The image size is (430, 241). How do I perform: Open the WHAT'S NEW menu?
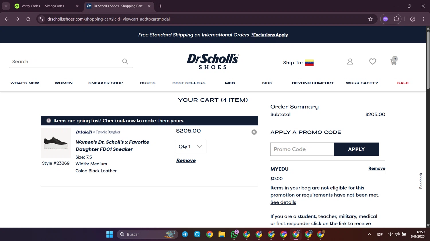click(25, 83)
